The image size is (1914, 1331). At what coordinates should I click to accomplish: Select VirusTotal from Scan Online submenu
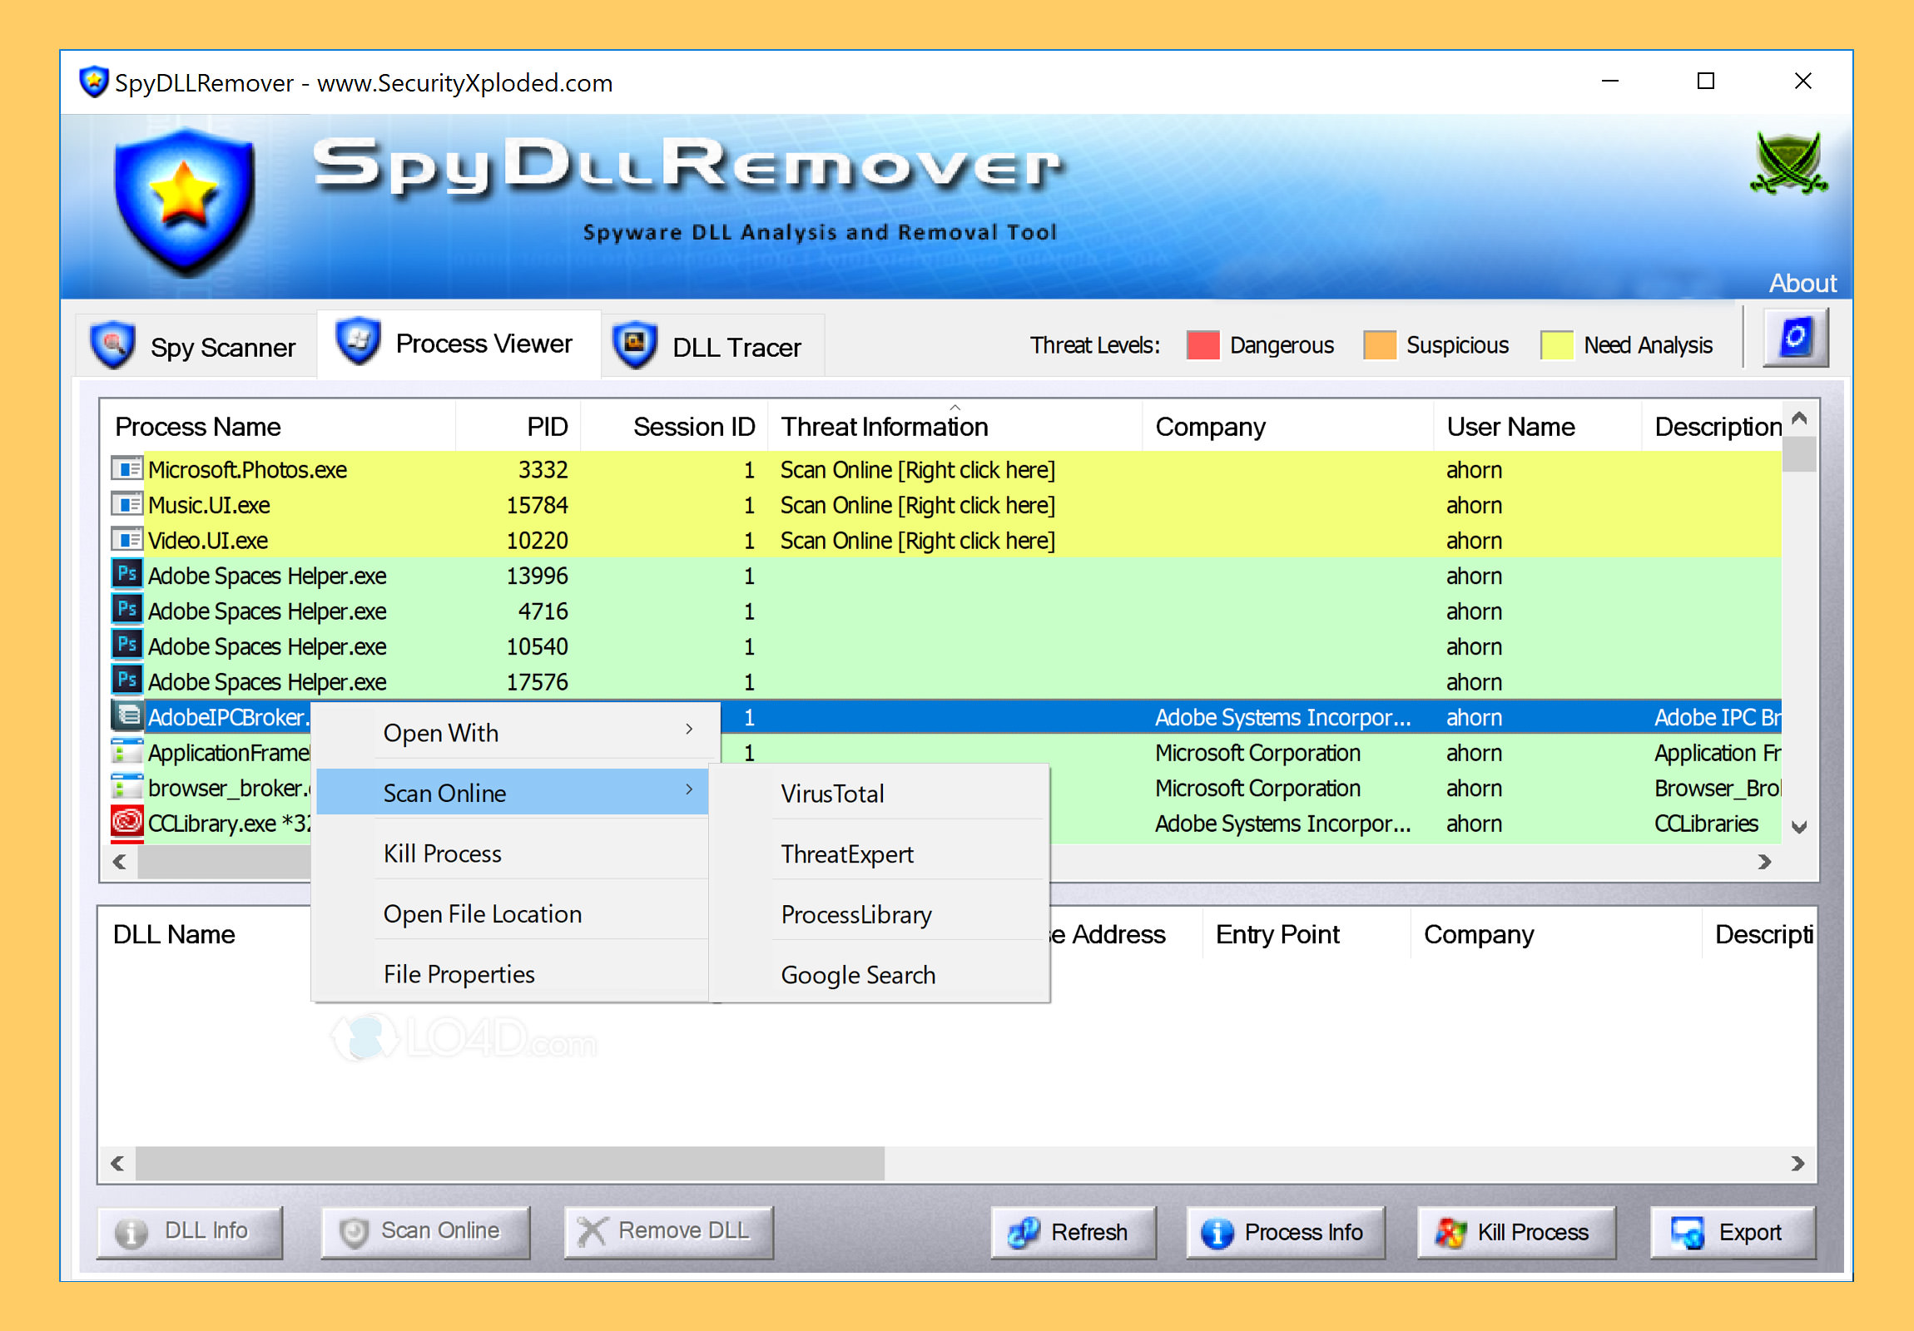coord(881,794)
